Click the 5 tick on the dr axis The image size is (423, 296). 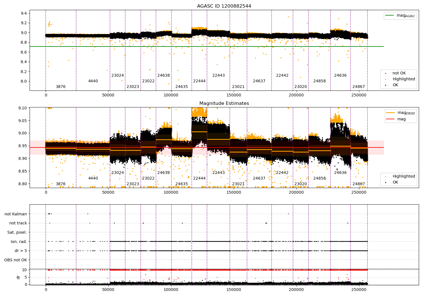pyautogui.click(x=26, y=277)
